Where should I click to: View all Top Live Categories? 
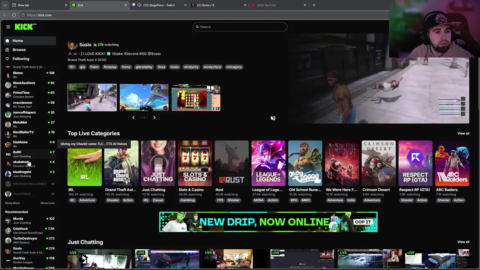tap(463, 133)
